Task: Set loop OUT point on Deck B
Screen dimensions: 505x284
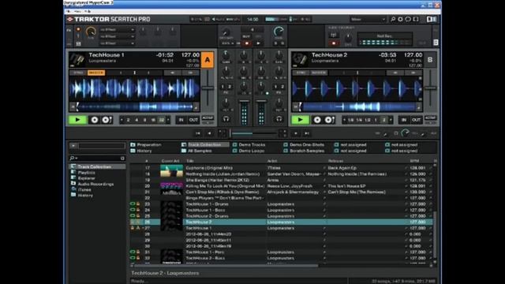Action: click(x=416, y=120)
